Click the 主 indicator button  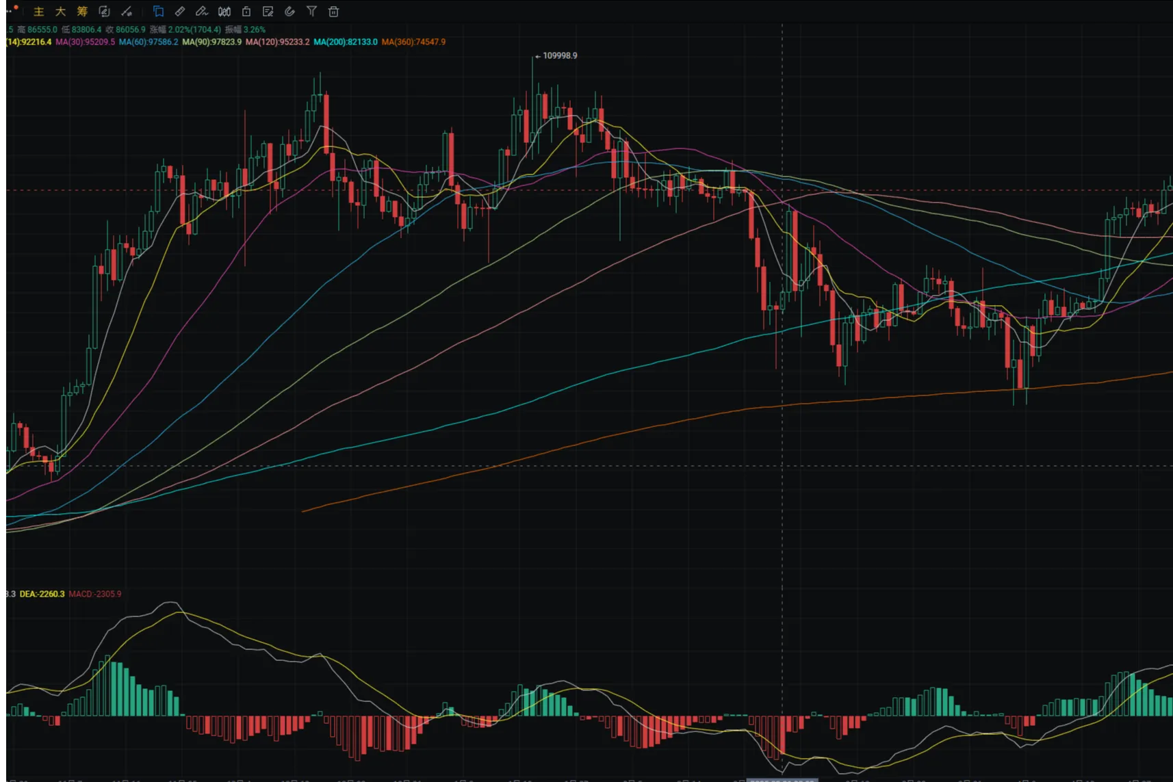[x=39, y=12]
